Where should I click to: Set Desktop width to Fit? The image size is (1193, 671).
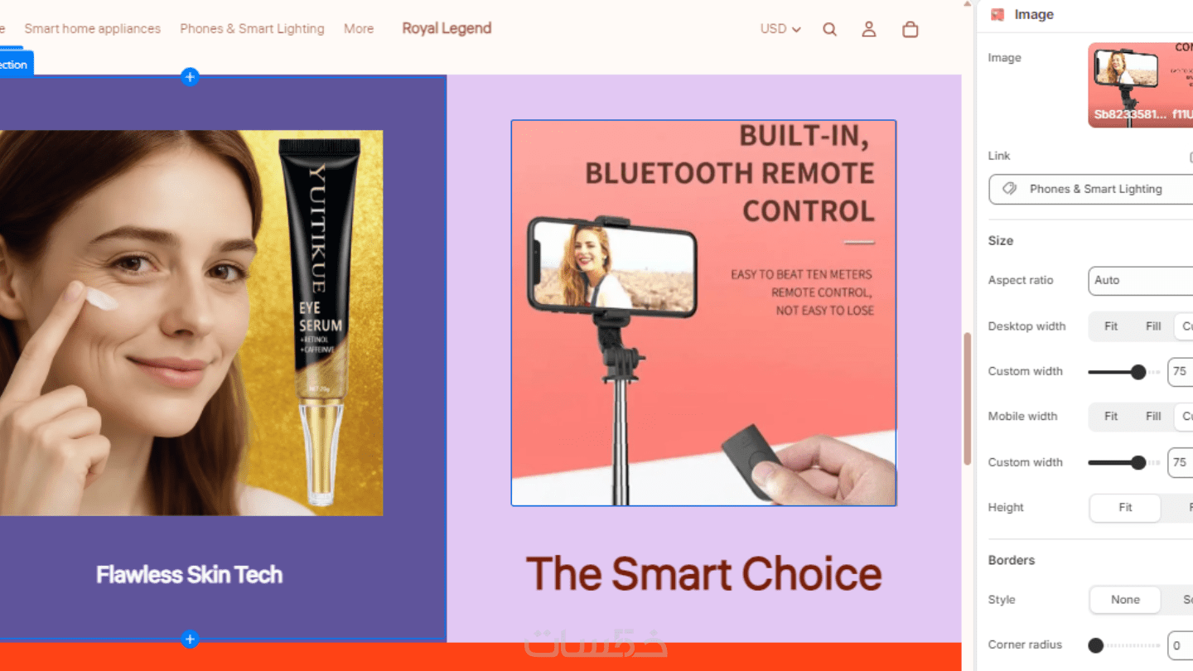(1111, 326)
